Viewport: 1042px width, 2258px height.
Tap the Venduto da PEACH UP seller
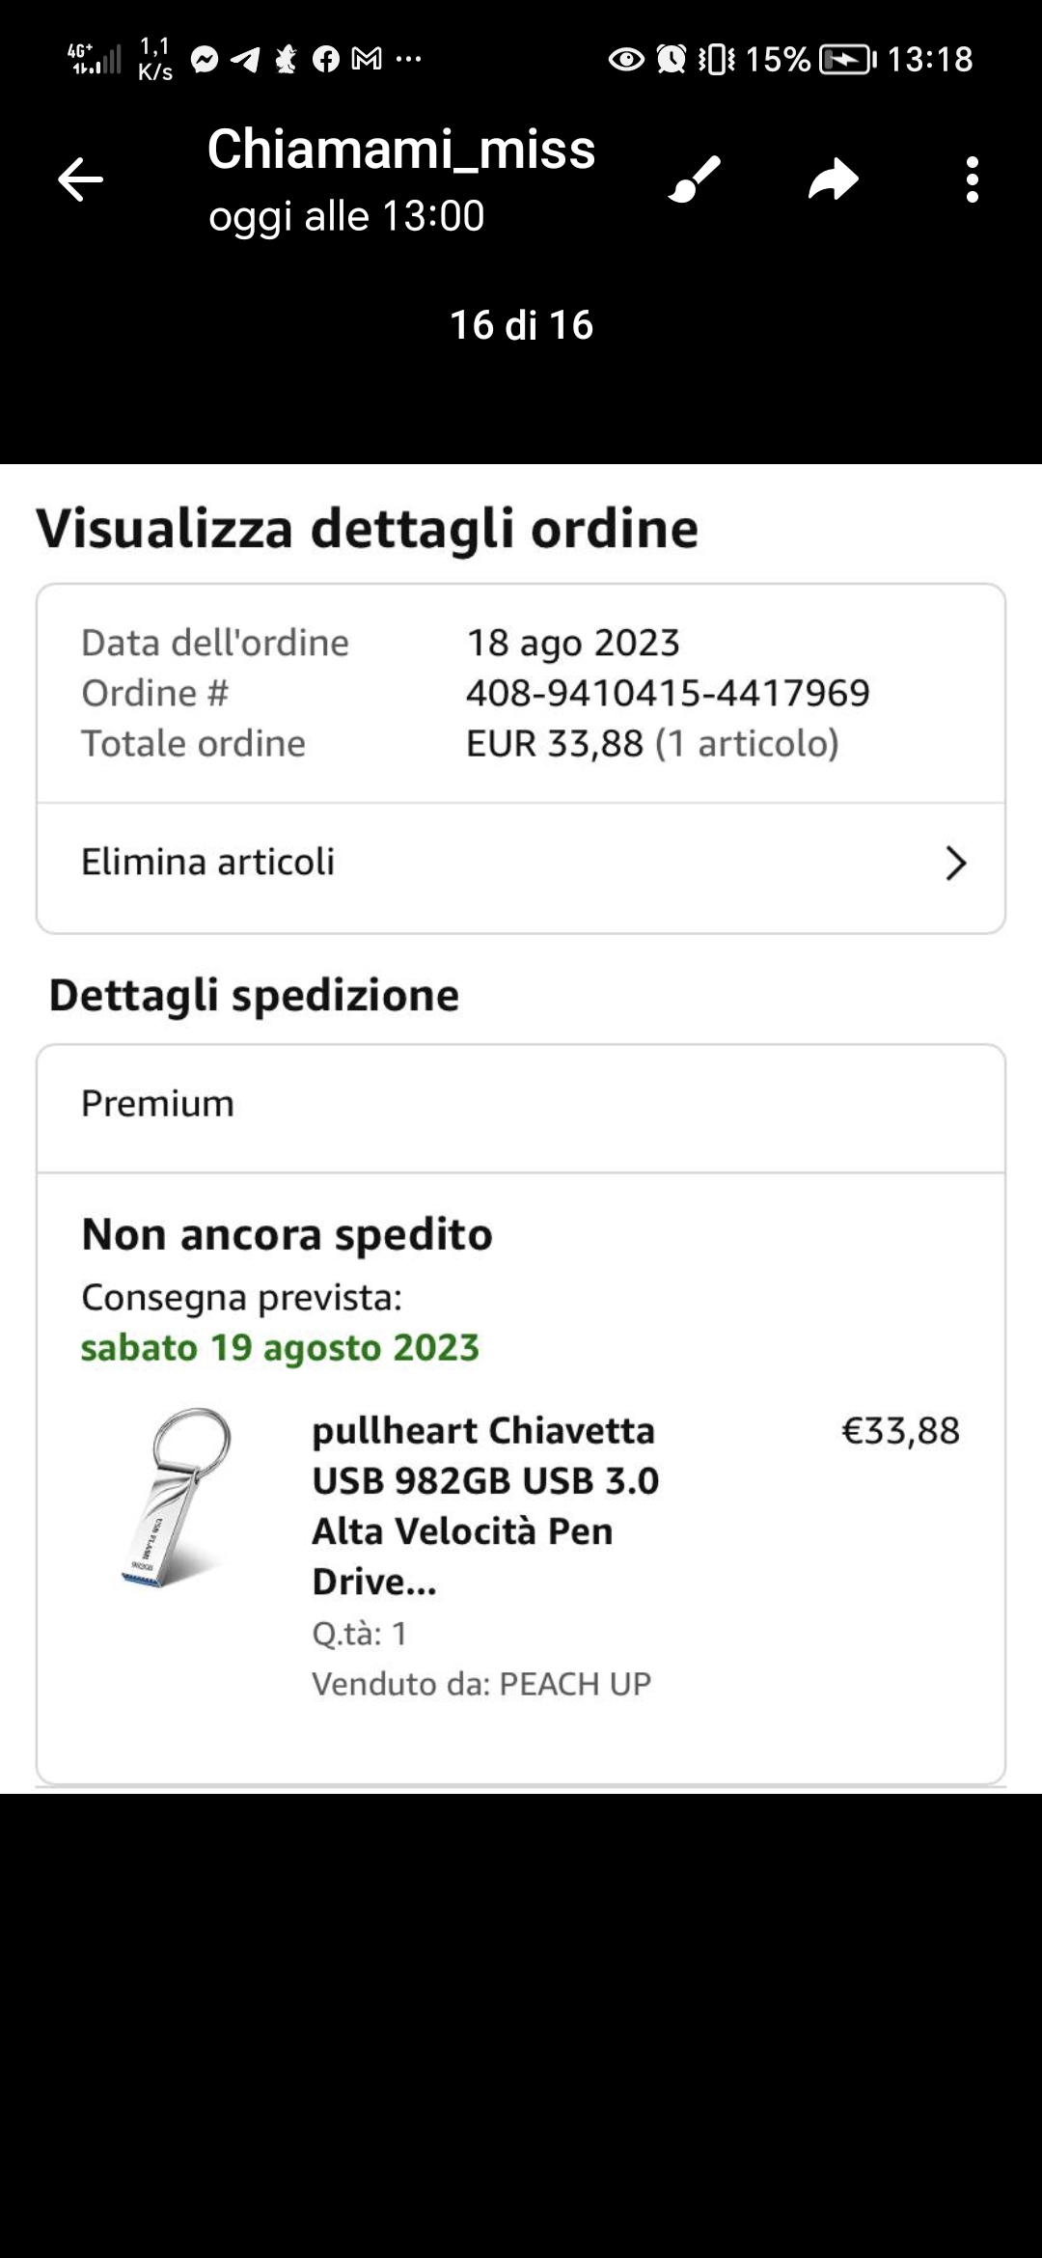[x=480, y=1684]
